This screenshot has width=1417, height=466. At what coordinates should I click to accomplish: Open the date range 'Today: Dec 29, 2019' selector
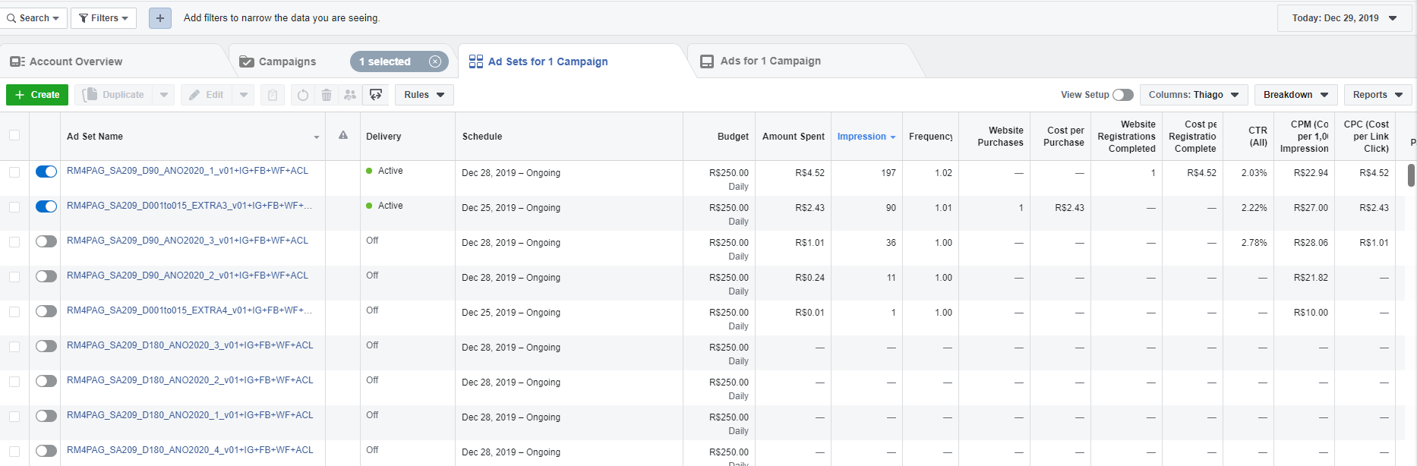(1343, 18)
